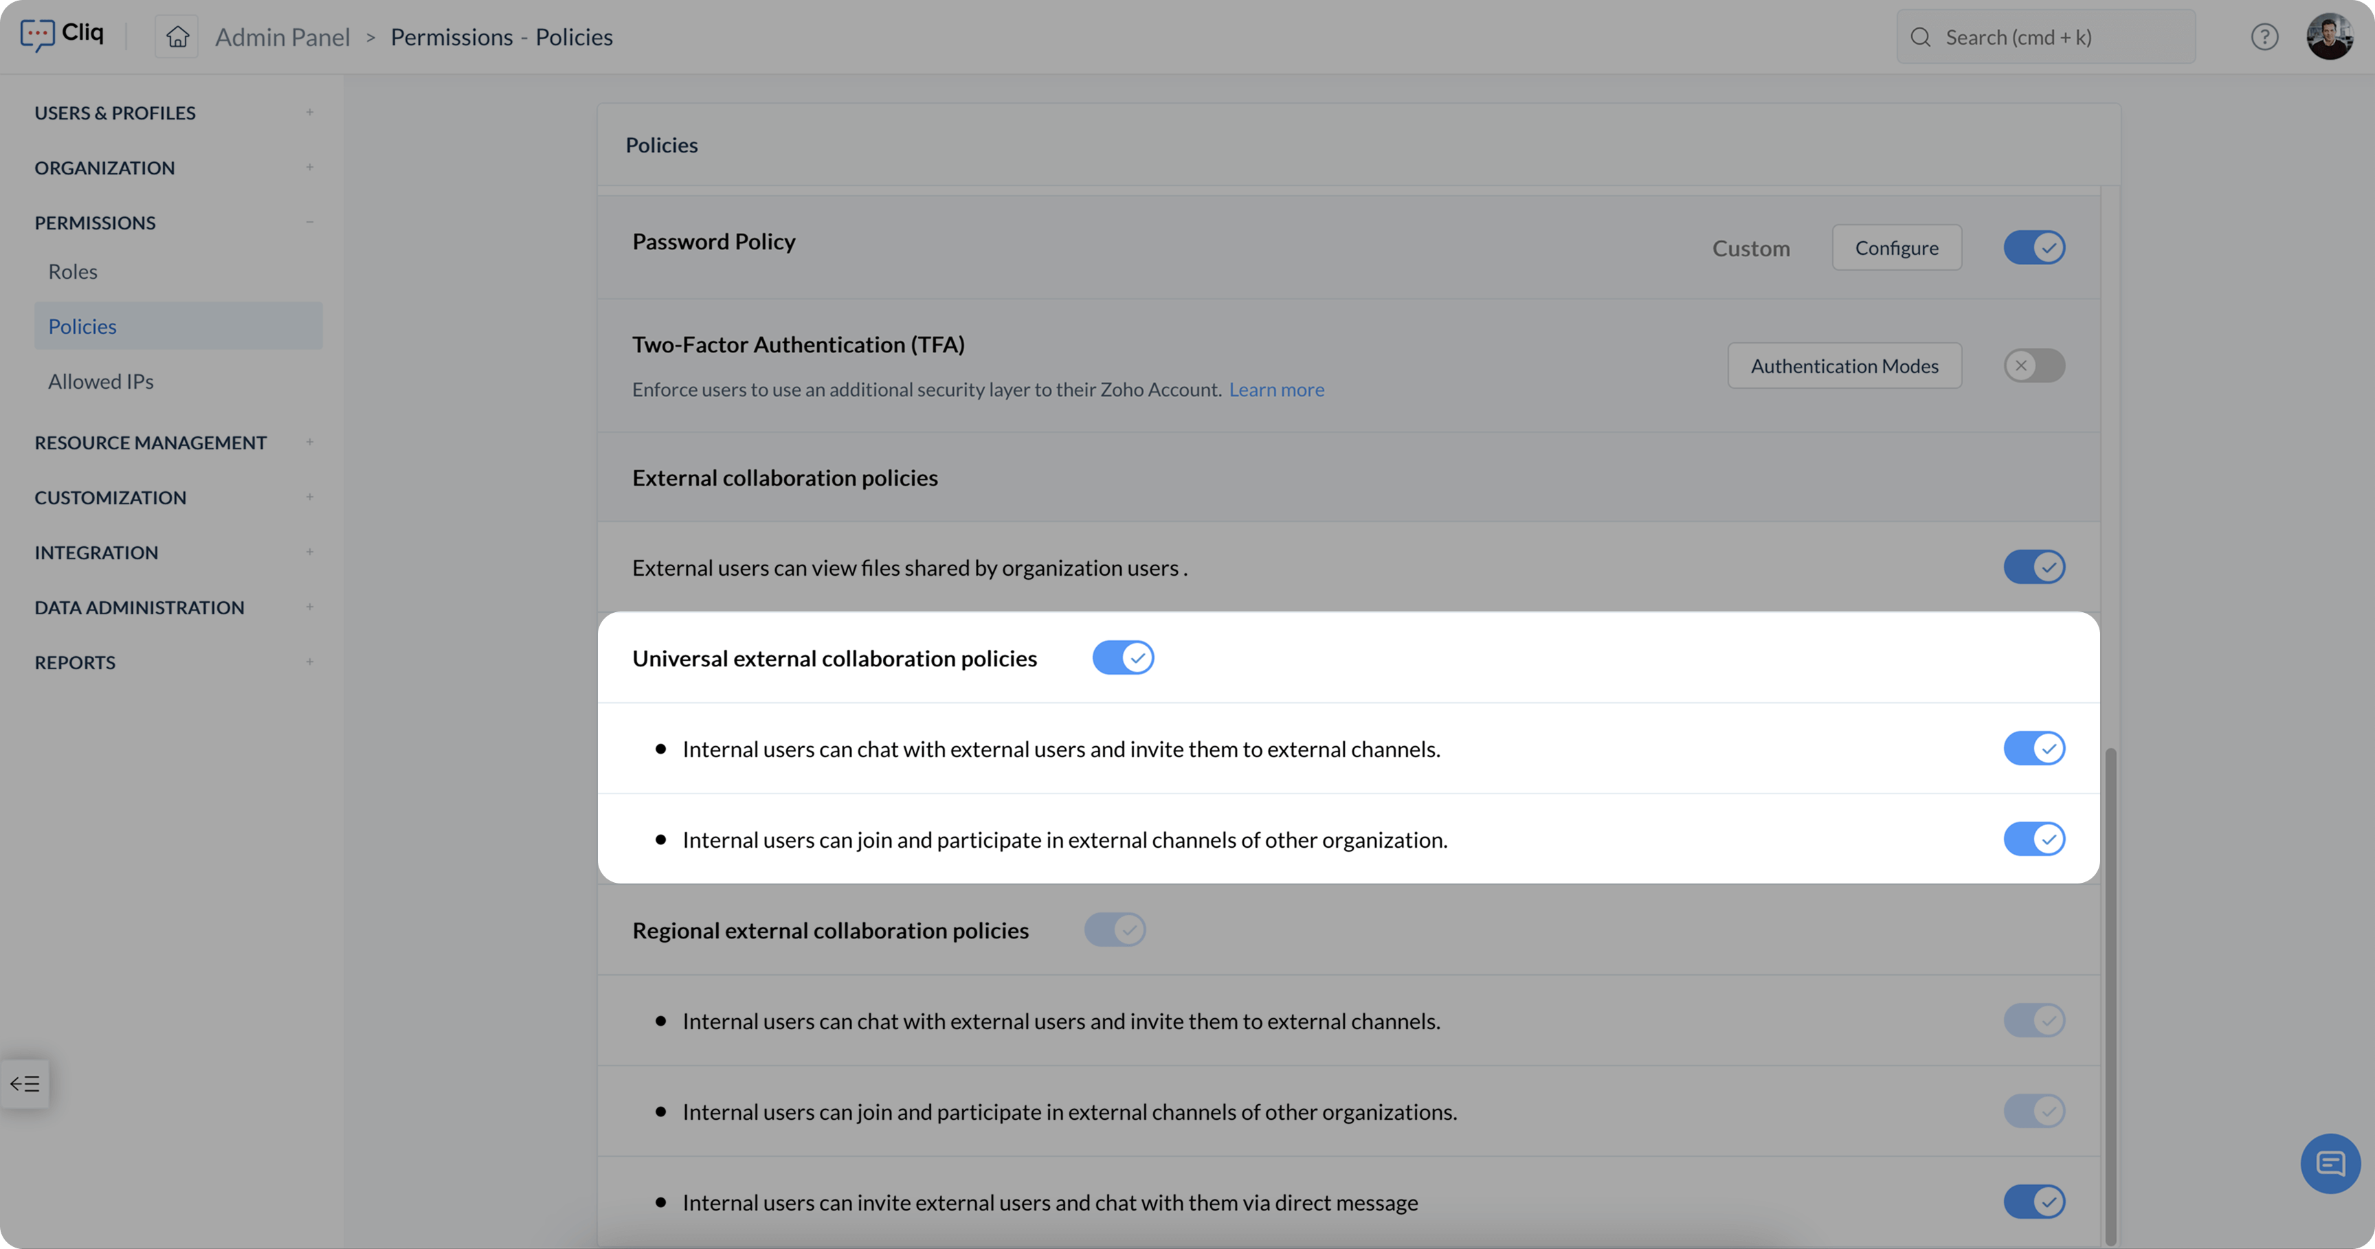Disable the Password Policy toggle

[2034, 248]
